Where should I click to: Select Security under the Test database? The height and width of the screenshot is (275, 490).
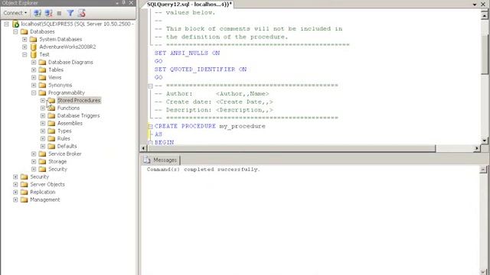click(x=57, y=169)
